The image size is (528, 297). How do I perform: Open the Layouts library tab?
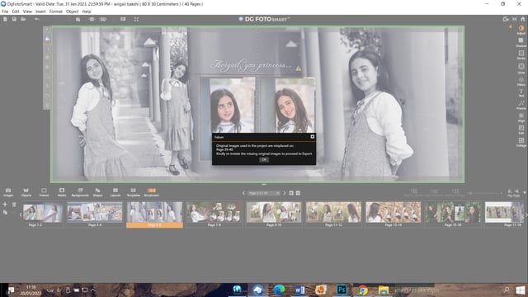coord(115,192)
